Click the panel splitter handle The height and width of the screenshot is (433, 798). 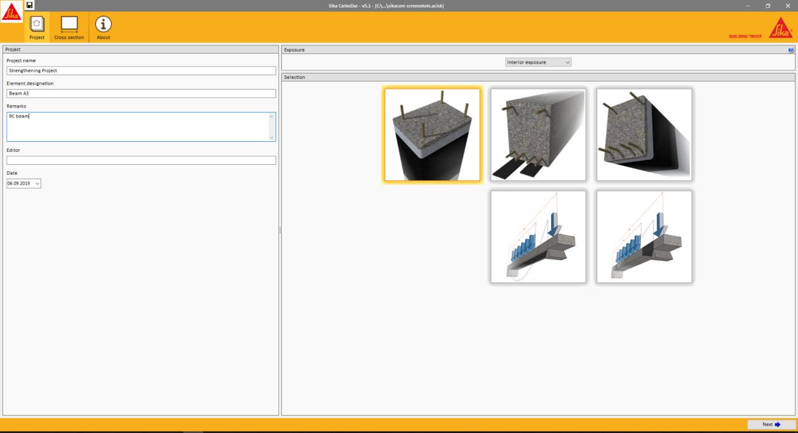pyautogui.click(x=280, y=230)
